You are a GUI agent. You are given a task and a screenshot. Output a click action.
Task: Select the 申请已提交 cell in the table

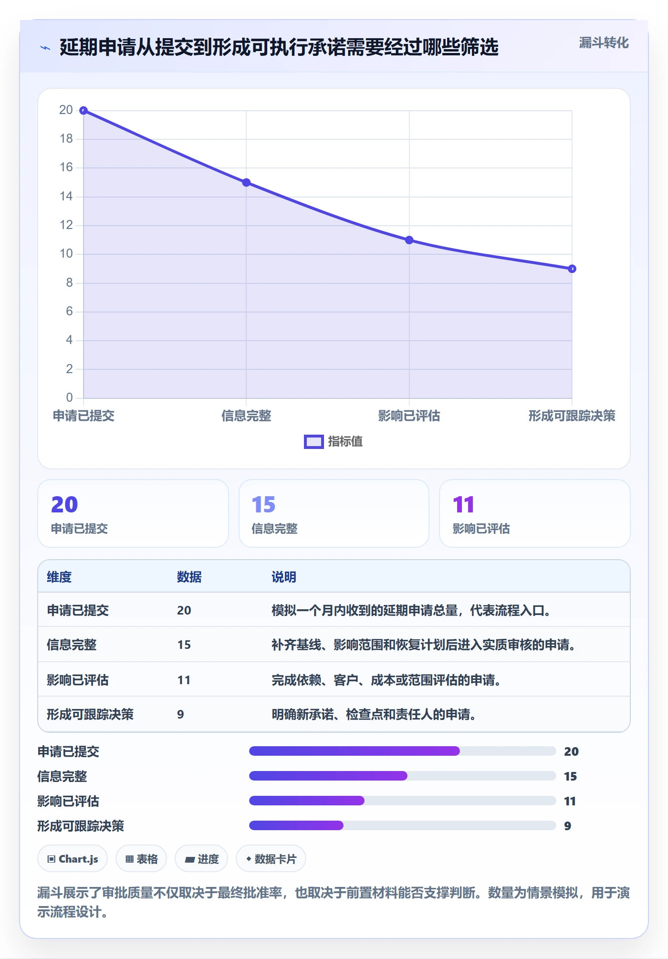pos(78,610)
